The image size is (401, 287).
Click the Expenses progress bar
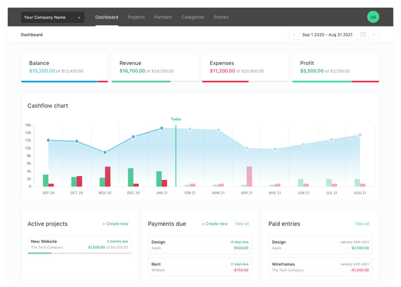[x=245, y=81]
